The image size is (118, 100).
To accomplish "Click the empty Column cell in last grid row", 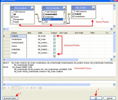I will pos(18,56).
